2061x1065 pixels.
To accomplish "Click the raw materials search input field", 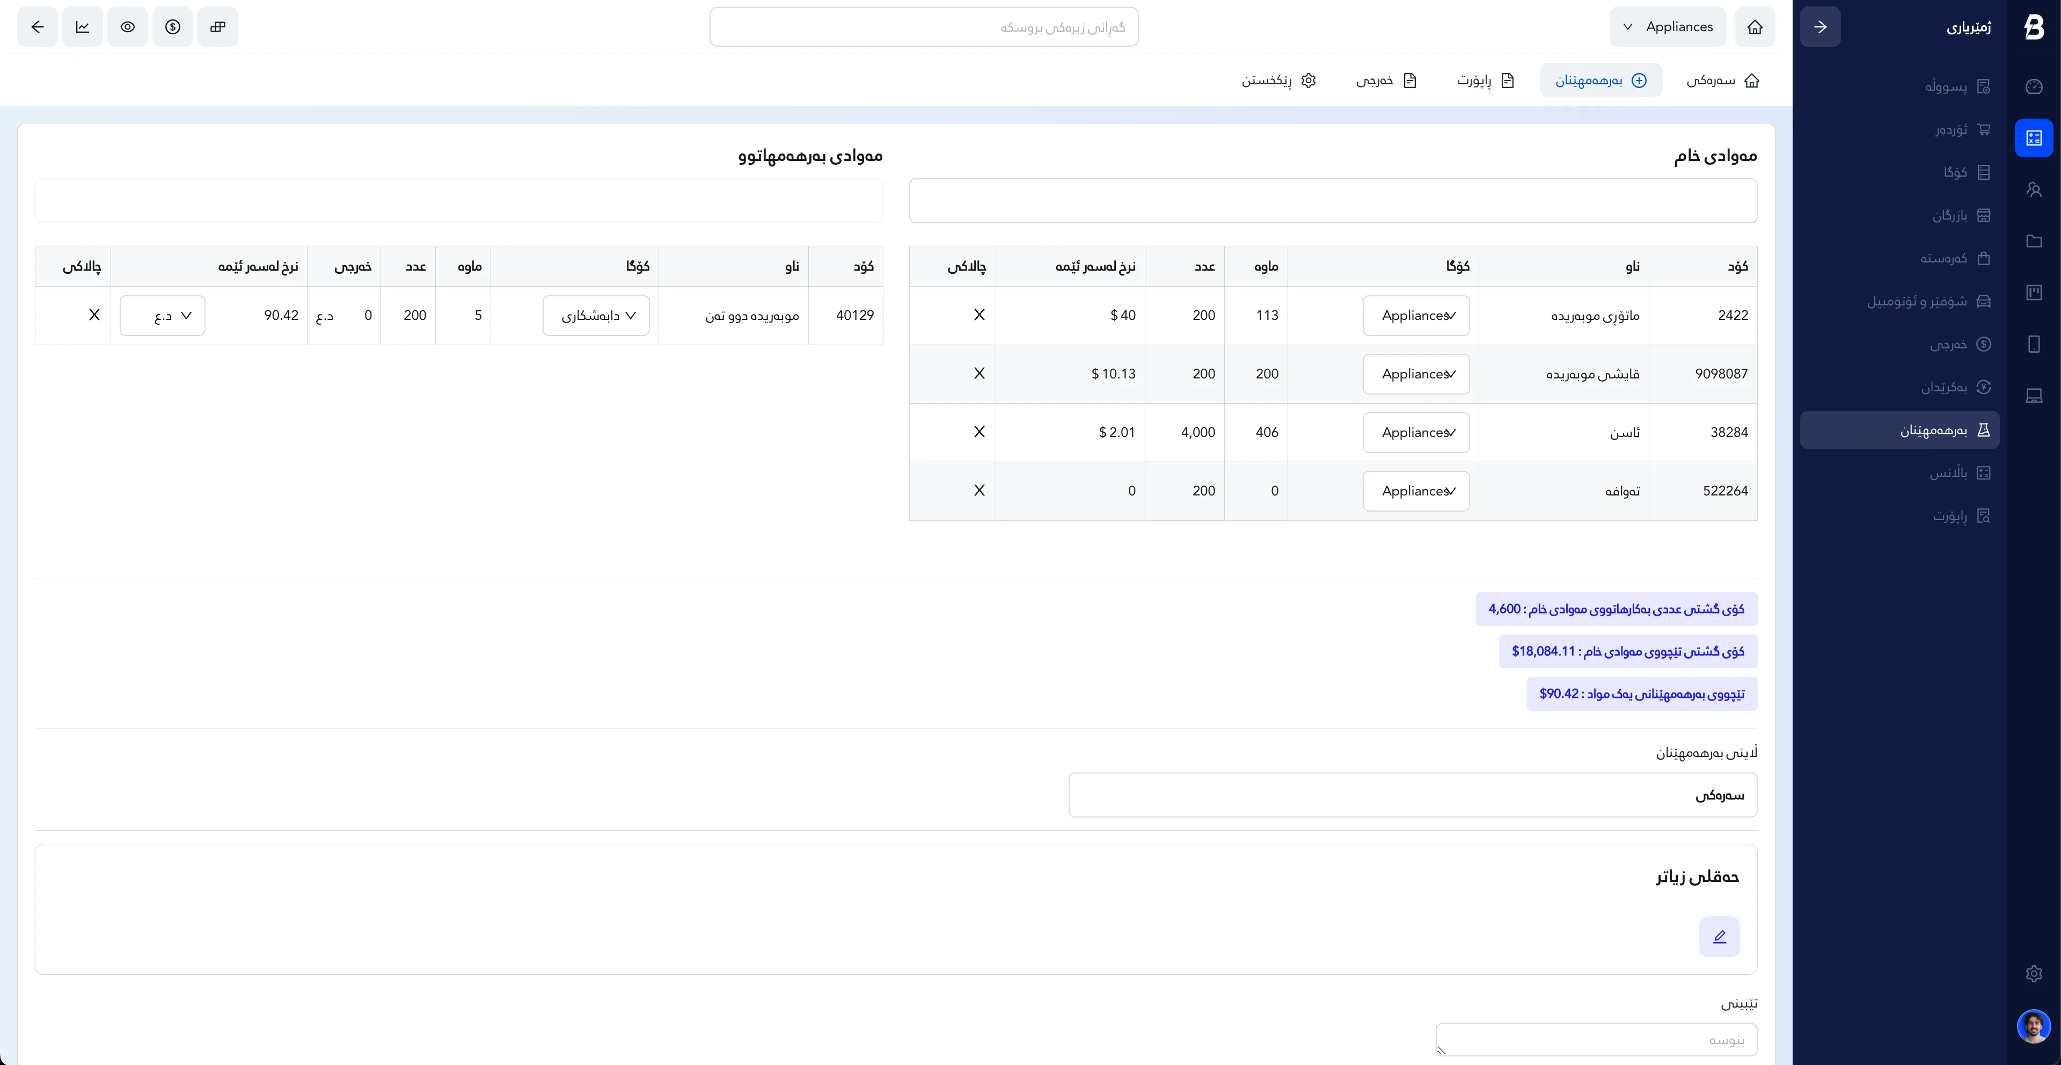I will tap(1333, 201).
